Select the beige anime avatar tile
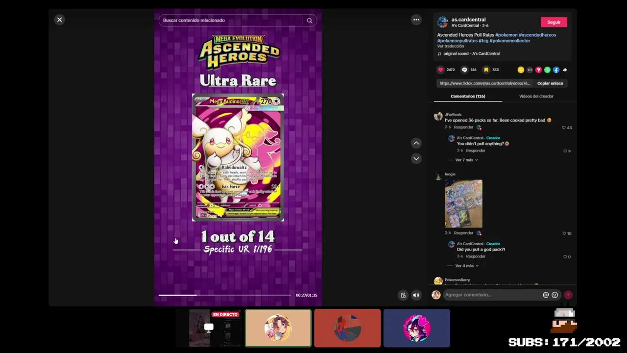Viewport: 627px width, 353px height. tap(278, 328)
